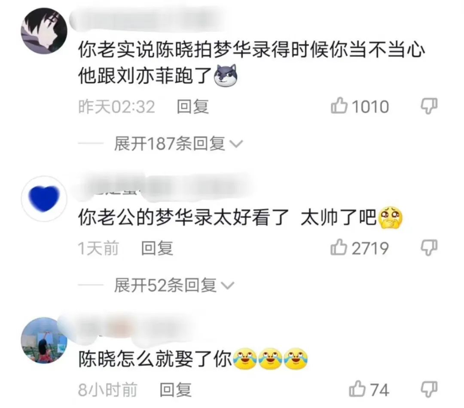Image resolution: width=464 pixels, height=408 pixels.
Task: Like the comment with 74 likes
Action: (357, 389)
